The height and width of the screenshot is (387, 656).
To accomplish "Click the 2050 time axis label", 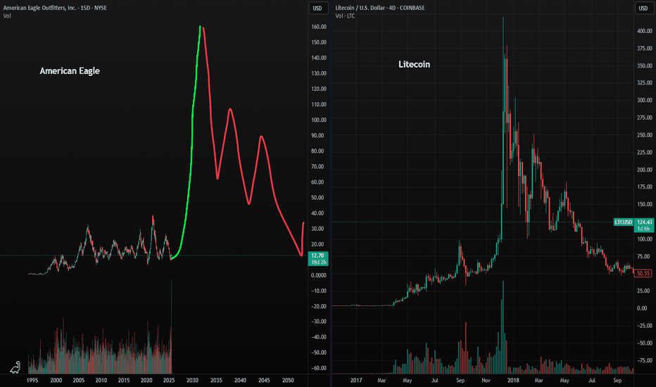I will pos(288,380).
